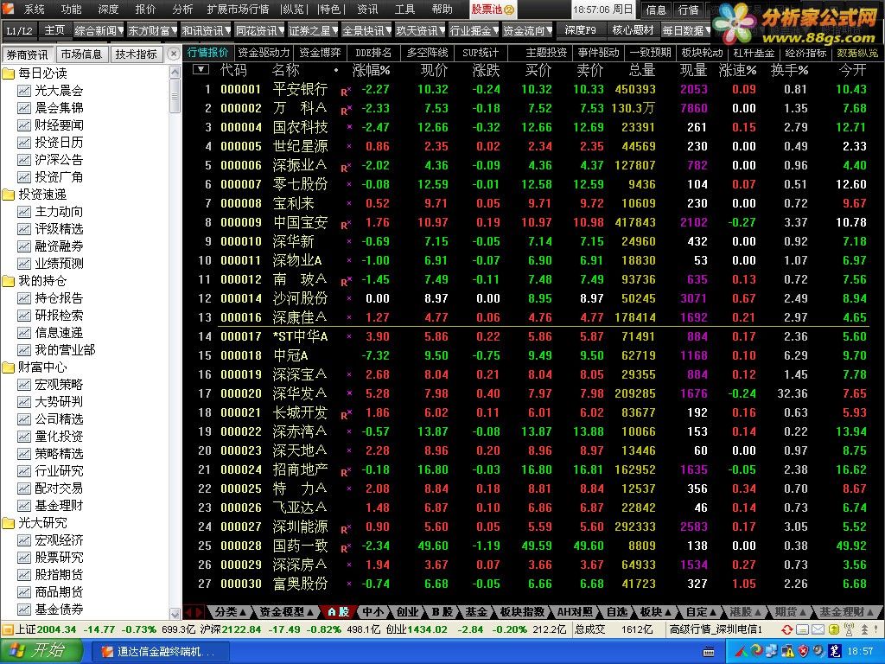Collapse the 每日必读 folder
885x664 pixels.
8,73
